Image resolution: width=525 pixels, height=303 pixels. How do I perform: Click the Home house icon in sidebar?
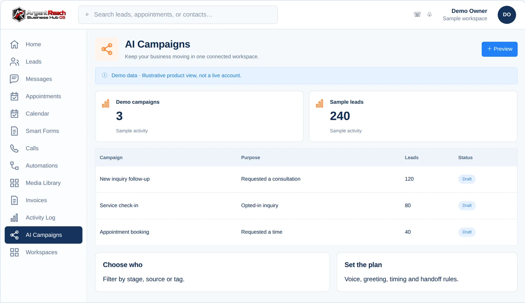[14, 44]
